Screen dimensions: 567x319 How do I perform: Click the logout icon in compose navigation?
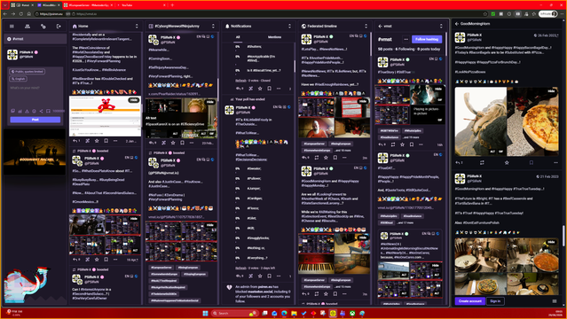click(x=59, y=27)
